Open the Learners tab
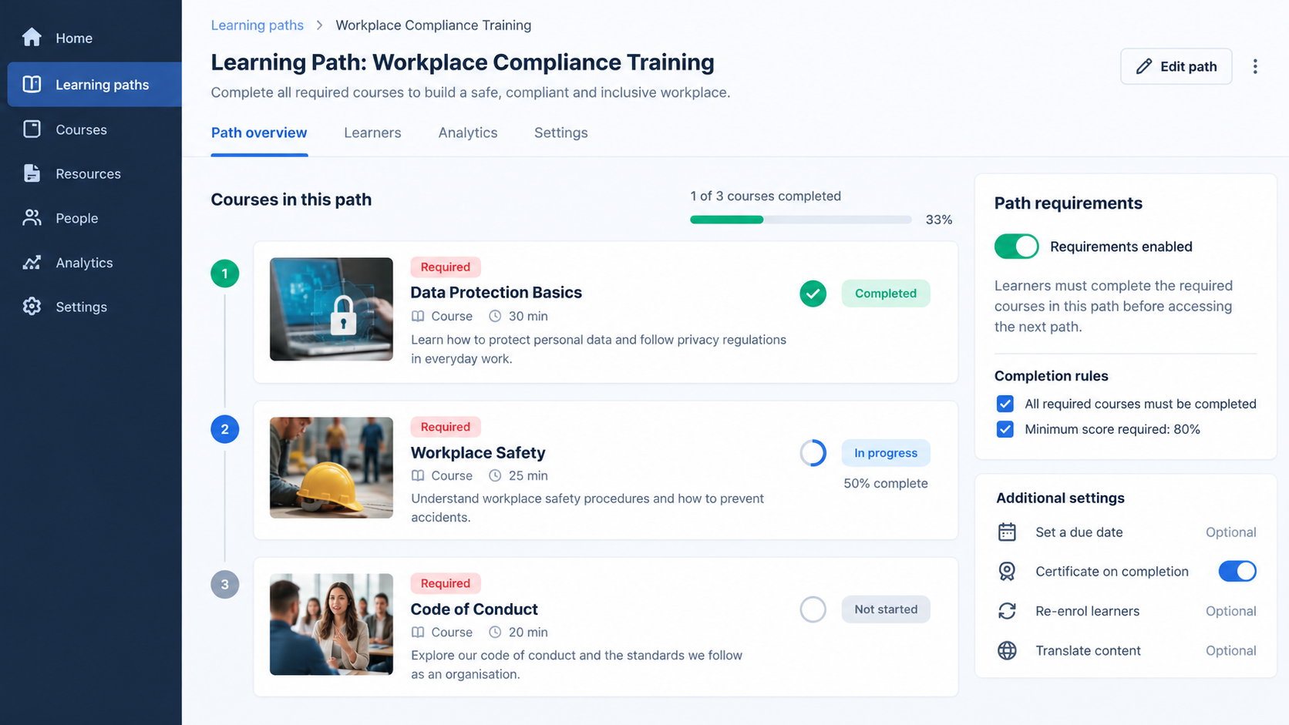 click(x=372, y=133)
